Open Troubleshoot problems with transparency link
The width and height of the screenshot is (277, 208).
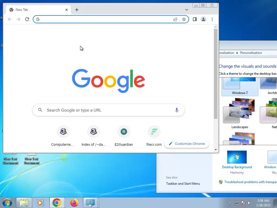tap(250, 182)
